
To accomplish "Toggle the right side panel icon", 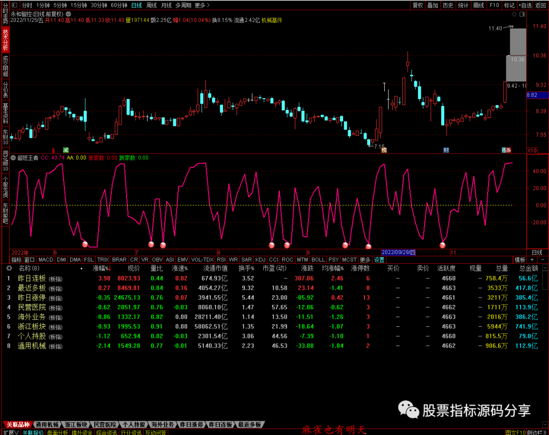I will 522,14.
